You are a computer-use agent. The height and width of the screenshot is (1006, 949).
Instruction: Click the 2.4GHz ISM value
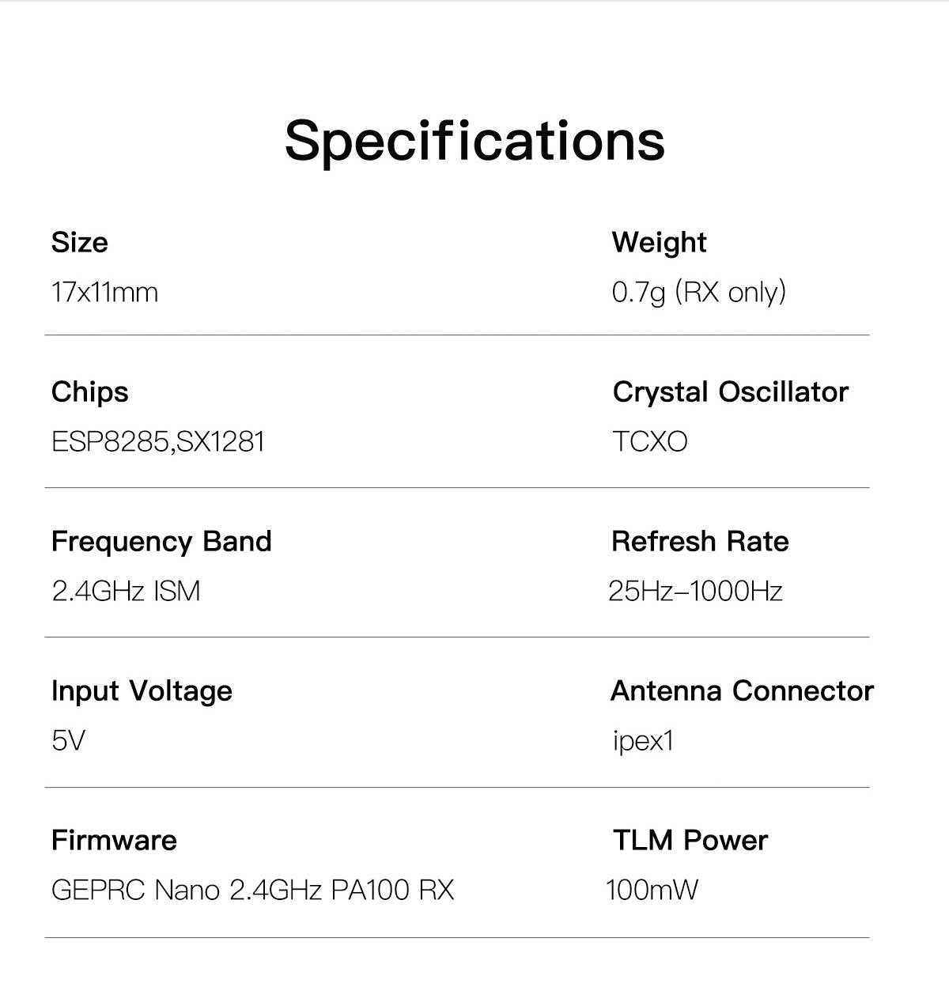click(x=126, y=591)
